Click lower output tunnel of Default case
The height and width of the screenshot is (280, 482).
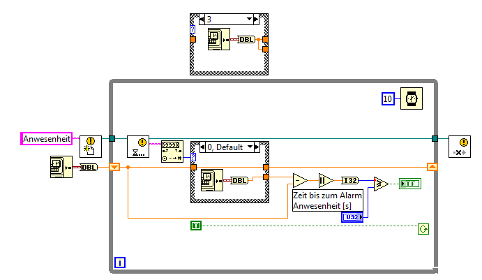coord(266,177)
